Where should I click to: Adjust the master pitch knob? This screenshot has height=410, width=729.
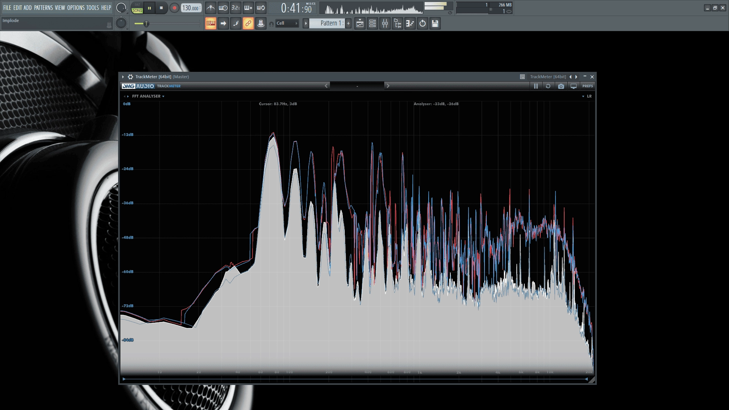coord(121,24)
